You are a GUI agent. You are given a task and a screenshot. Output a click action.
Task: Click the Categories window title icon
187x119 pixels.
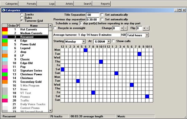pyautogui.click(x=4, y=10)
